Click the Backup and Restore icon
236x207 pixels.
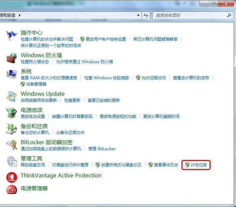[x=12, y=129]
